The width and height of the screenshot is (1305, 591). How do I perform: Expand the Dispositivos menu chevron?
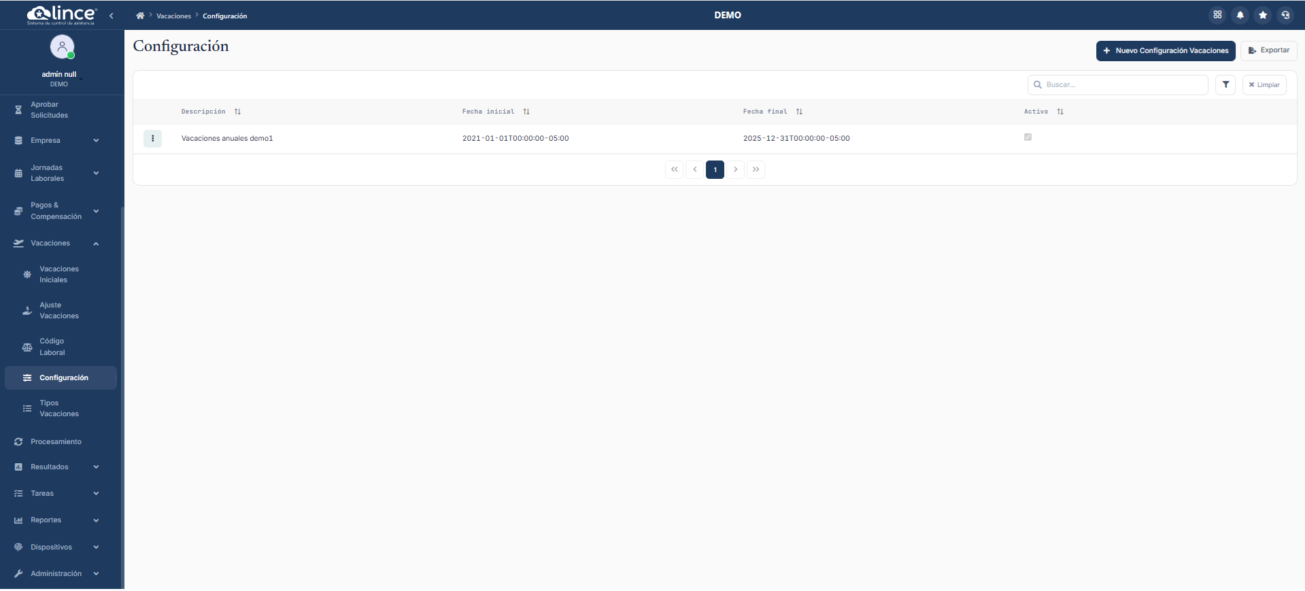point(96,547)
